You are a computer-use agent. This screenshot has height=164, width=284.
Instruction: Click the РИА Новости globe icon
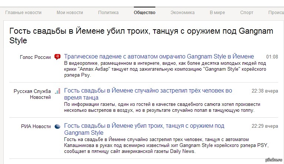click(x=57, y=126)
